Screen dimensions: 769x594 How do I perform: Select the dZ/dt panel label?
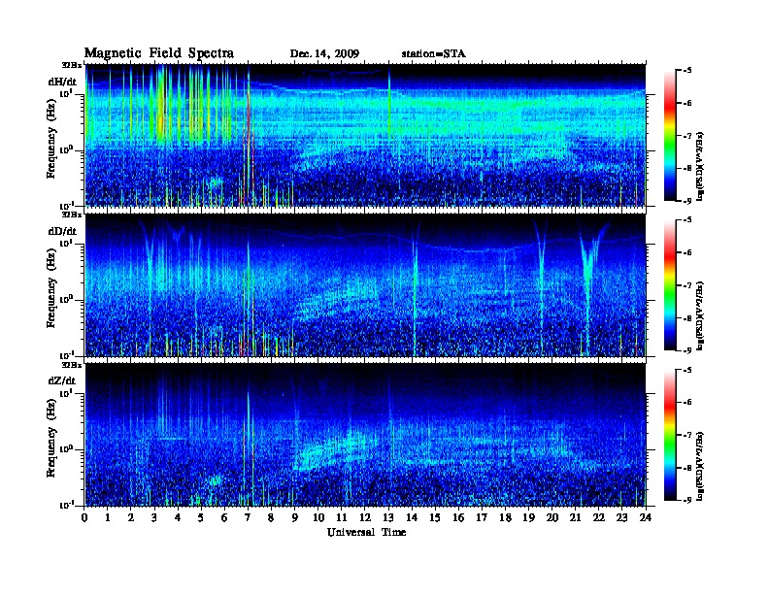(x=62, y=380)
